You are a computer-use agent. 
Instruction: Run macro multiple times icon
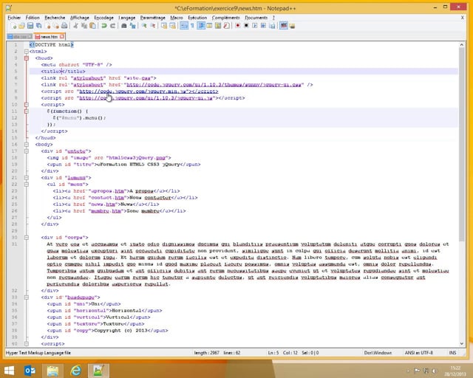[263, 26]
